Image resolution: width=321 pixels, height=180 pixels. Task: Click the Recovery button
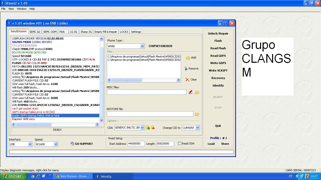click(218, 78)
